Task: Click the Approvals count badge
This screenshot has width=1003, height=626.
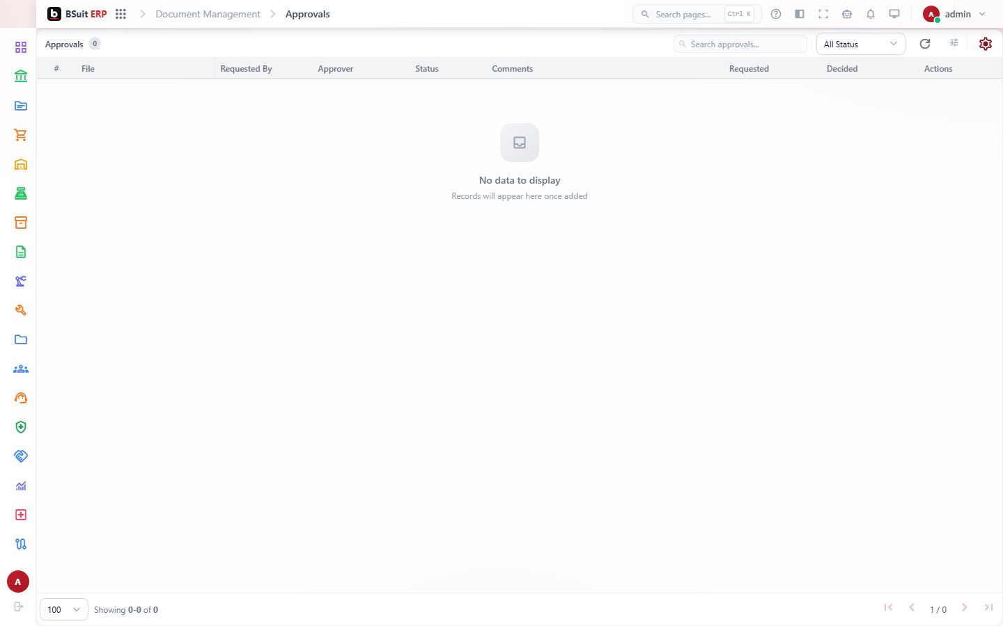Action: click(95, 43)
